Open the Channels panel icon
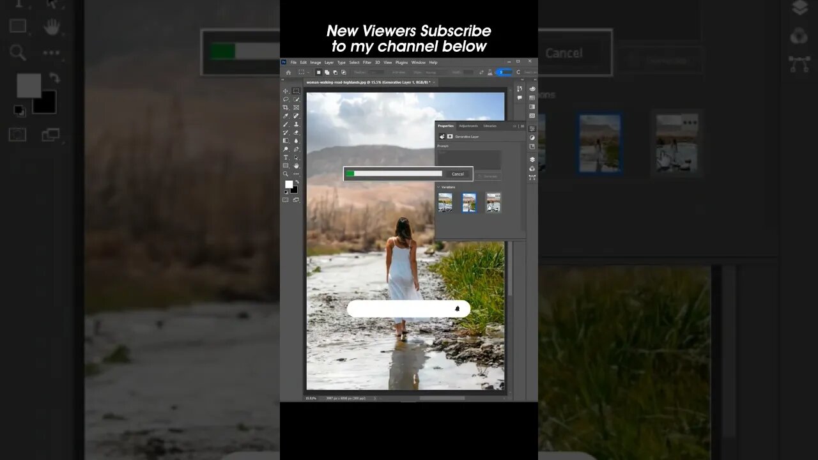 coord(532,168)
